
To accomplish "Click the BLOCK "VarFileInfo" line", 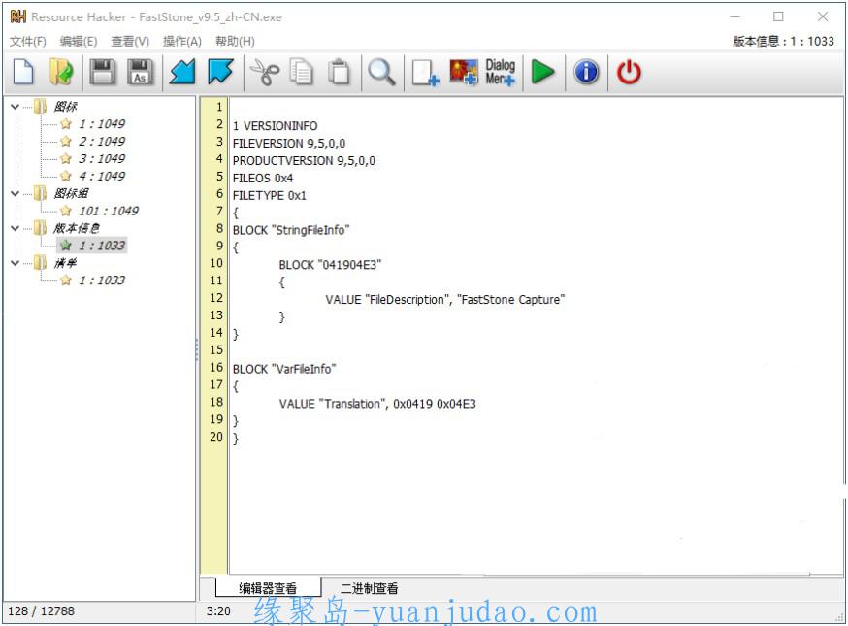I will click(284, 369).
